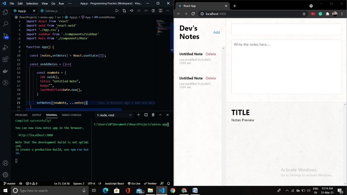The image size is (347, 195).
Task: Change file encoding via UTF-8
Action: 91,183
